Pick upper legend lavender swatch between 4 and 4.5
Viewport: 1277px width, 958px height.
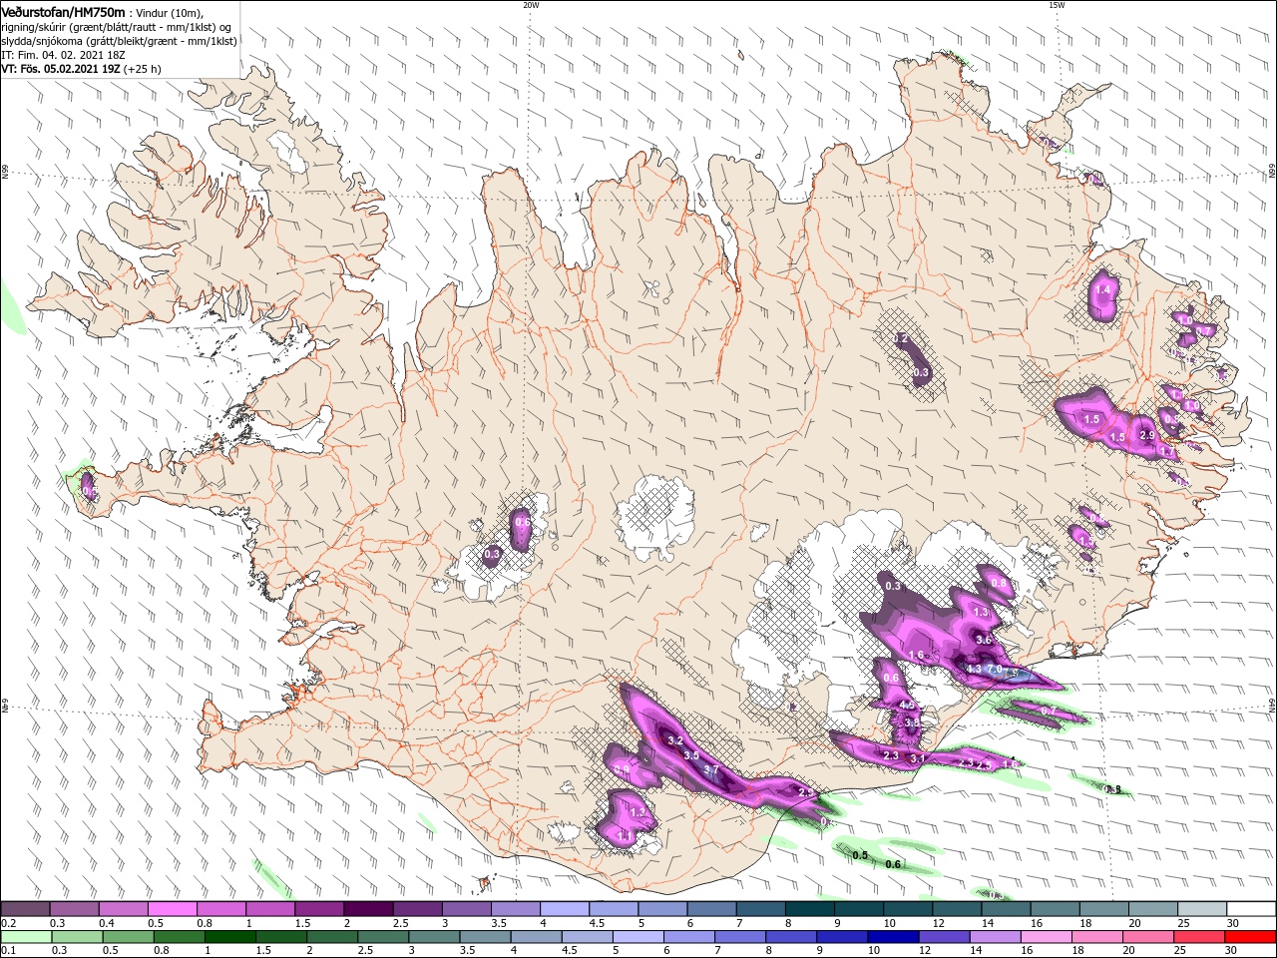coord(564,909)
